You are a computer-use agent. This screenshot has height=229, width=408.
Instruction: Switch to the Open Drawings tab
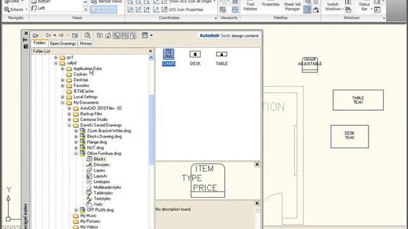pyautogui.click(x=63, y=43)
